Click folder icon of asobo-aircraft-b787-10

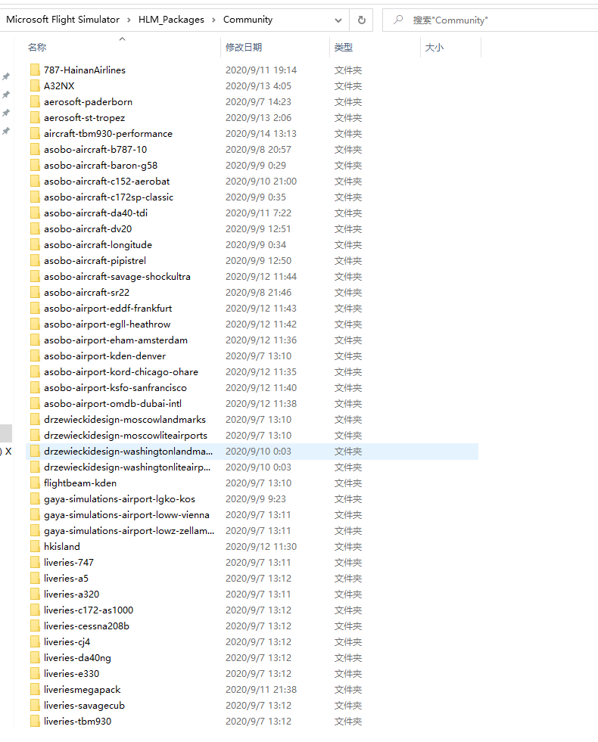(x=35, y=150)
